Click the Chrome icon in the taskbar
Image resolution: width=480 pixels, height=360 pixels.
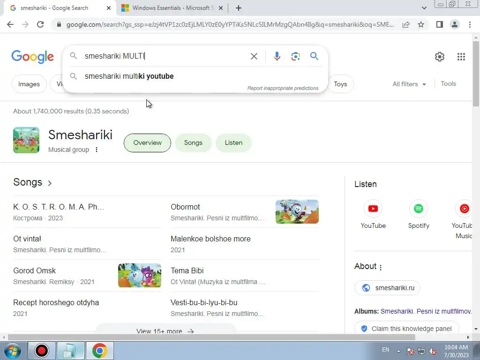99,351
